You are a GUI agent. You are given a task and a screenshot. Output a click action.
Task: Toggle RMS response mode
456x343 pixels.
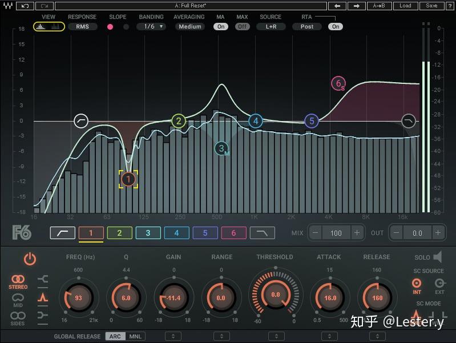[x=83, y=27]
